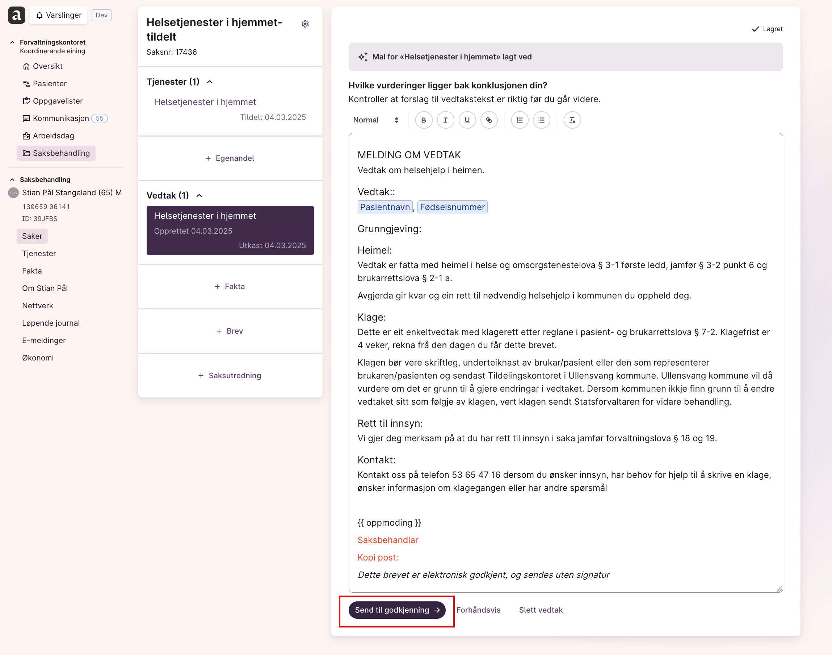Screen dimensions: 832x655
Task: Click in MELDING OM VEDTAK heading
Action: click(x=409, y=155)
